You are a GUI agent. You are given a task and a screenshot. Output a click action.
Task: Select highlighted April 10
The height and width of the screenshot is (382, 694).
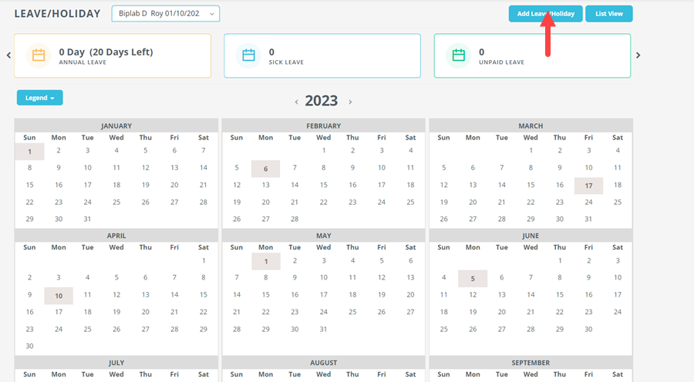tap(59, 296)
